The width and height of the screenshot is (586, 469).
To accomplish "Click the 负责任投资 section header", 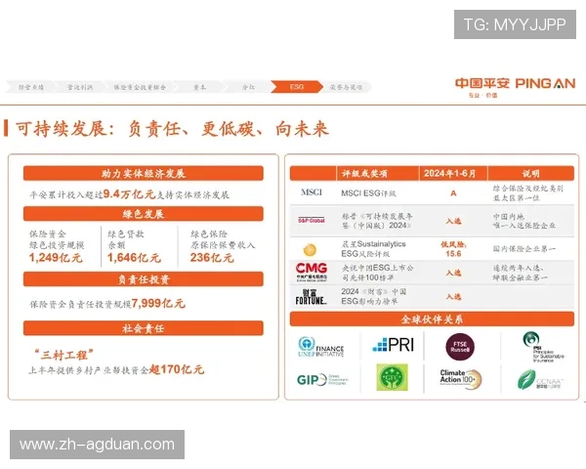I will (x=144, y=279).
